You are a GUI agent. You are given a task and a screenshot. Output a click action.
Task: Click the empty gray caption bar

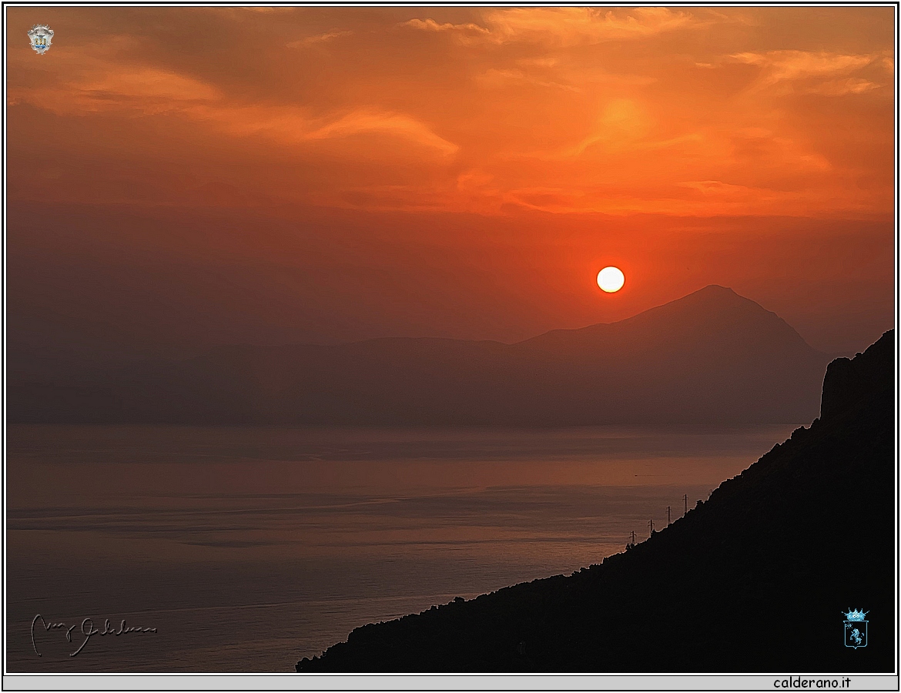(385, 682)
